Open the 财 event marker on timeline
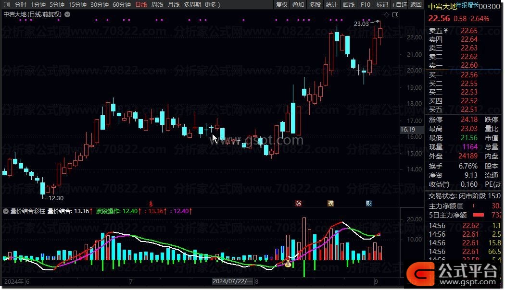This screenshot has height=290, width=505. tap(369, 203)
